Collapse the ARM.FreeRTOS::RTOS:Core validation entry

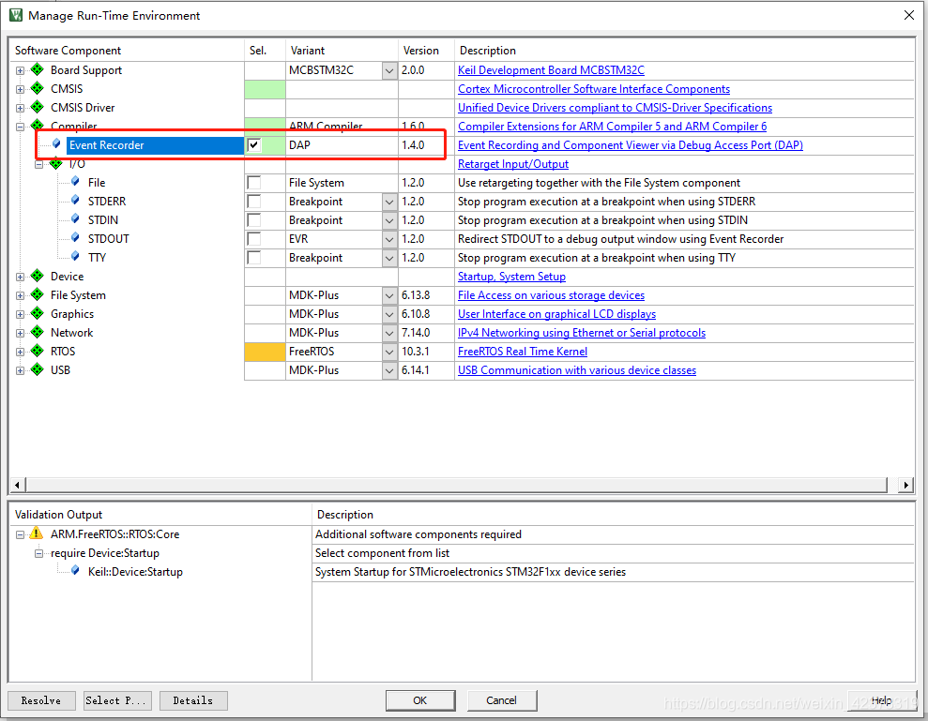tap(20, 534)
